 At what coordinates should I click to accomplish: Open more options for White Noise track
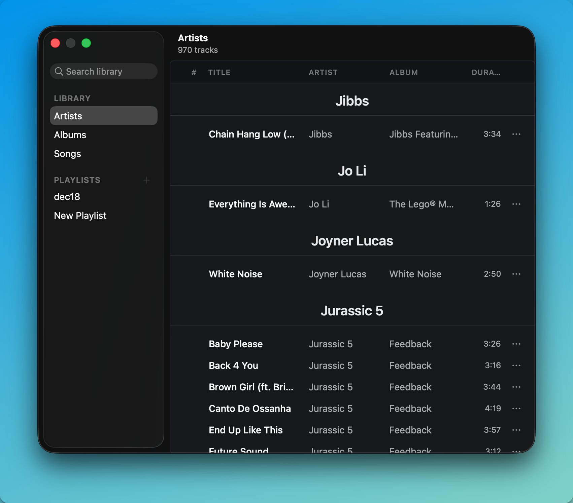tap(516, 274)
